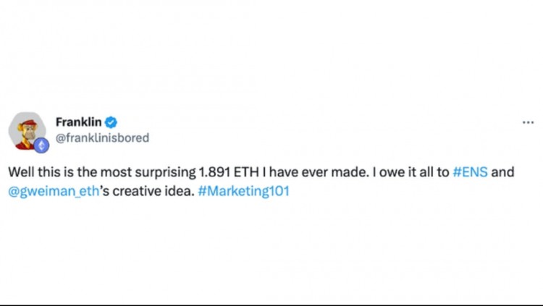Click the blue verified checkmark badge
The width and height of the screenshot is (543, 306).
coord(111,122)
